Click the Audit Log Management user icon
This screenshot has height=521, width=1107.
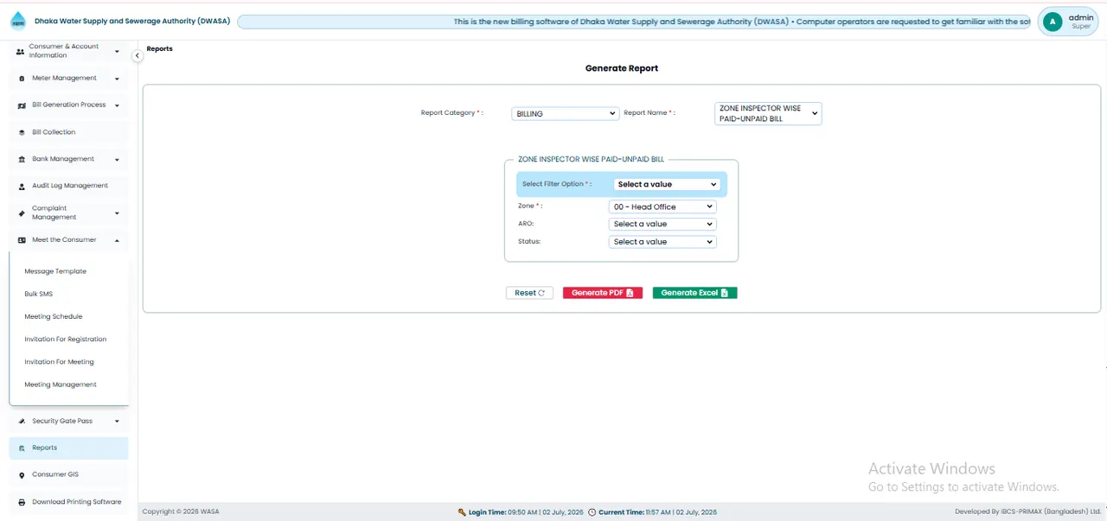click(22, 186)
